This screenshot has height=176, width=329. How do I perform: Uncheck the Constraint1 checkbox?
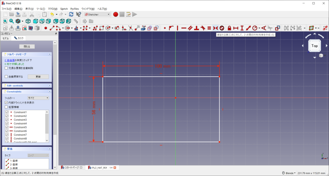pos(7,112)
